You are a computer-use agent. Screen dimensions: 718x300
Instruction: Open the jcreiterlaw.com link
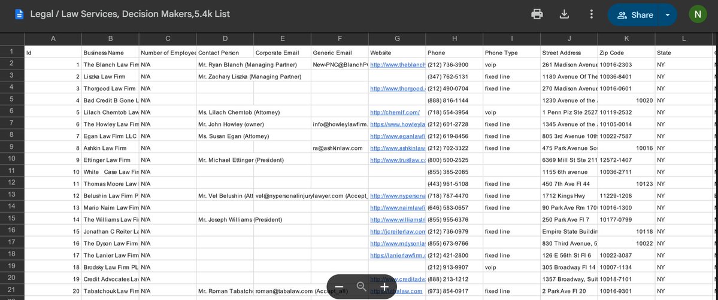398,231
